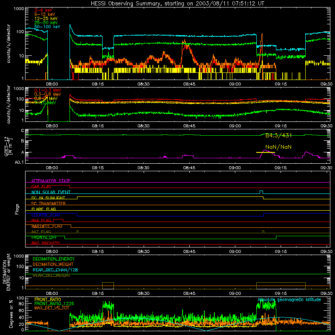Click the NaN/NaN annotation in GOES panel
Image resolution: width=335 pixels, height=335 pixels.
(x=278, y=147)
